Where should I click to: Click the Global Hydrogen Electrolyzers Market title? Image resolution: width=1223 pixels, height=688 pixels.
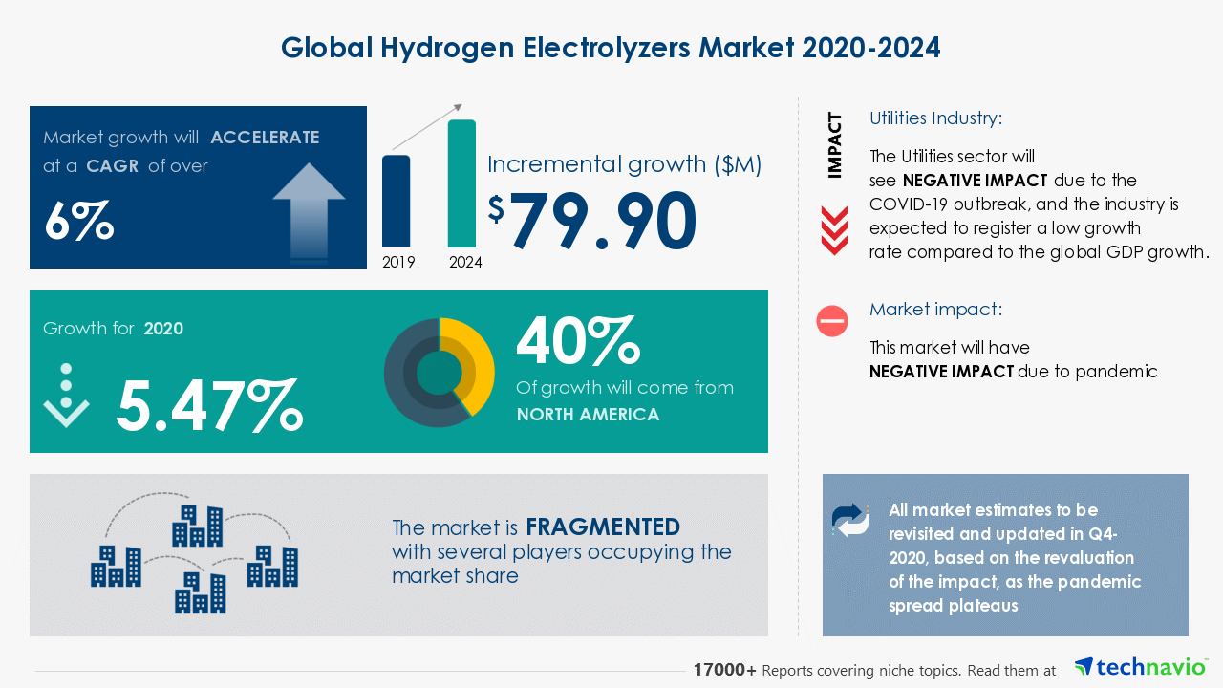pos(611,48)
